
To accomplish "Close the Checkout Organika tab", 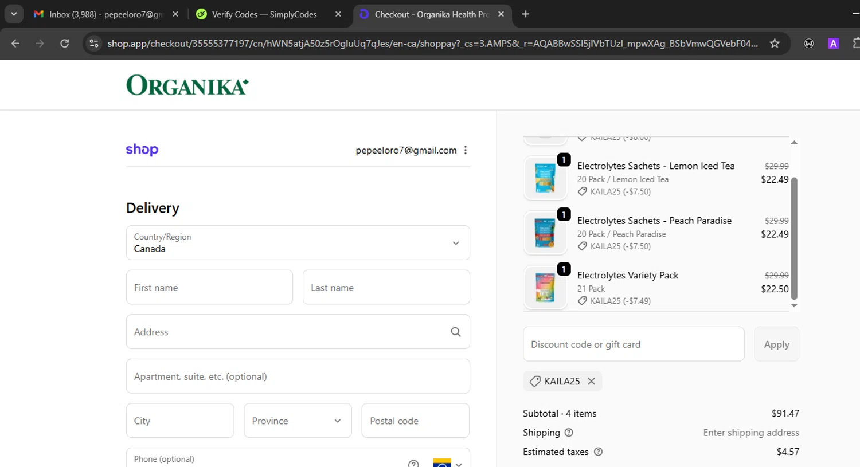I will (x=501, y=14).
